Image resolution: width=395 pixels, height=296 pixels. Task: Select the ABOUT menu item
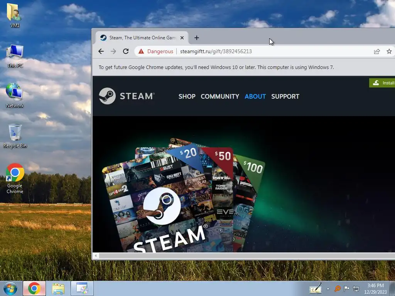[x=255, y=96]
